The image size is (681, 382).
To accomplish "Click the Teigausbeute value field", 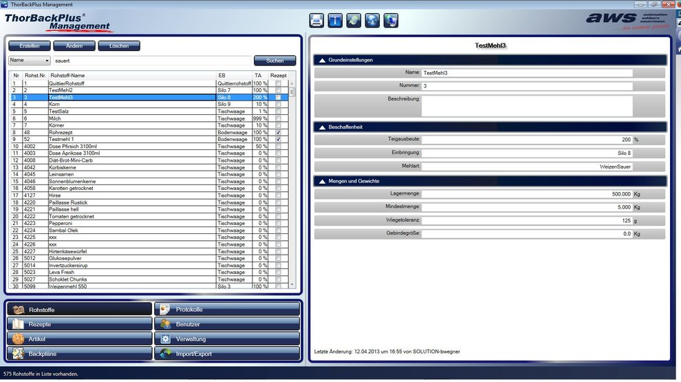I will (x=527, y=140).
